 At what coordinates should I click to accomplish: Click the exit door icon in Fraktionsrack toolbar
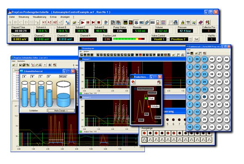tap(205, 53)
